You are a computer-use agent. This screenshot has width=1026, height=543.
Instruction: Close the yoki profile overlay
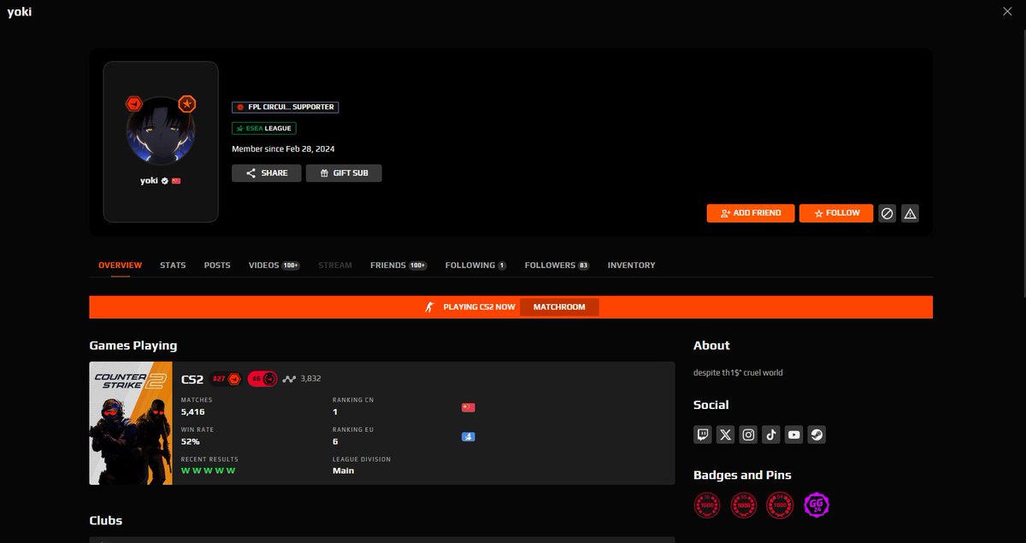(1007, 11)
